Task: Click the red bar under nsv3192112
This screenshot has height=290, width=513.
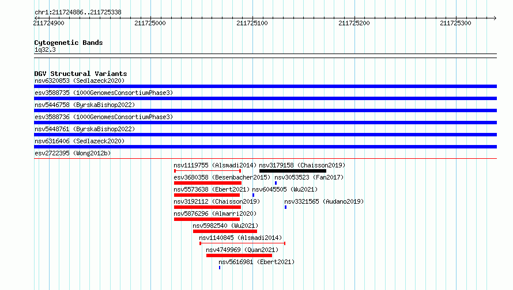Action: [208, 207]
